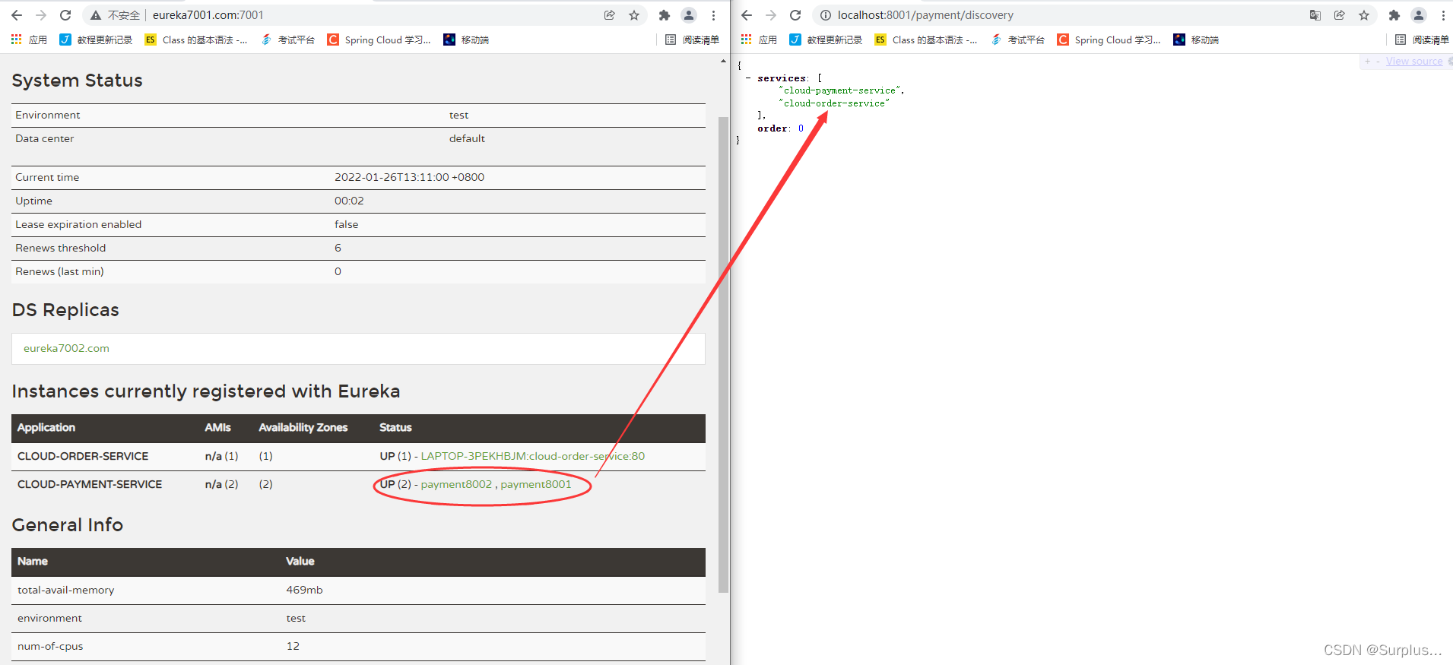Viewport: 1453px width, 665px height.
Task: Click scroll-up arrow of Eureka page scrollbar
Action: (723, 61)
